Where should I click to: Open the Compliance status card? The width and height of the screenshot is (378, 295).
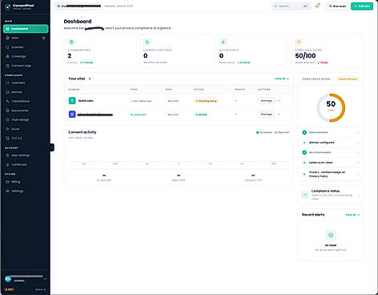[331, 195]
